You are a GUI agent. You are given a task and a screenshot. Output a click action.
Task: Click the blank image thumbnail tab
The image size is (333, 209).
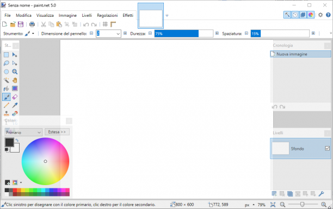(x=151, y=16)
